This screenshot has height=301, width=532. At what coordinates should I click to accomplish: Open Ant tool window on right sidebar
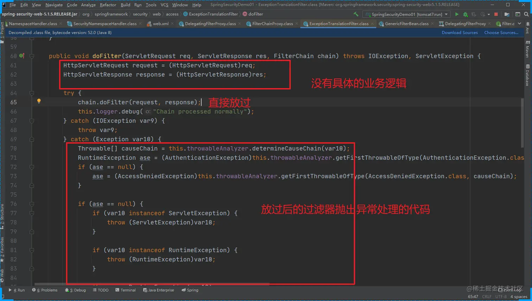coord(527,28)
